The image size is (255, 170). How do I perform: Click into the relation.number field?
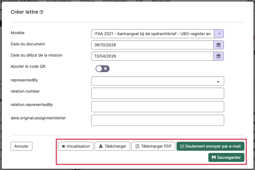(x=158, y=93)
